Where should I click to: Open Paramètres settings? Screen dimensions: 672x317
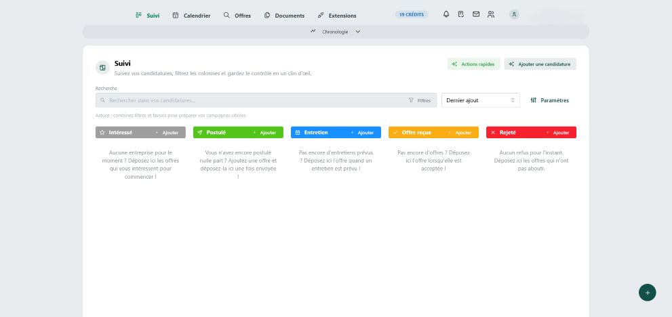[x=549, y=100]
